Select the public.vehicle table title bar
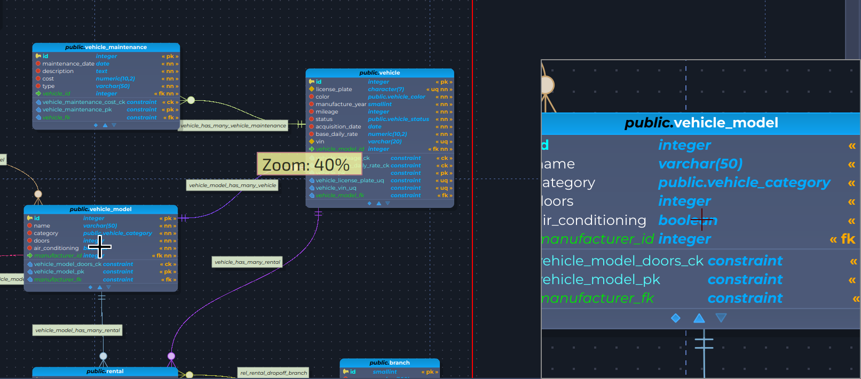This screenshot has height=379, width=861. point(380,72)
